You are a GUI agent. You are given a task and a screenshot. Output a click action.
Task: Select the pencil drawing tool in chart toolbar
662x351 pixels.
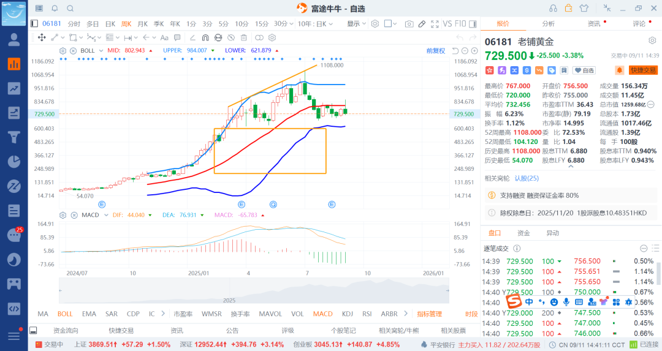422,24
